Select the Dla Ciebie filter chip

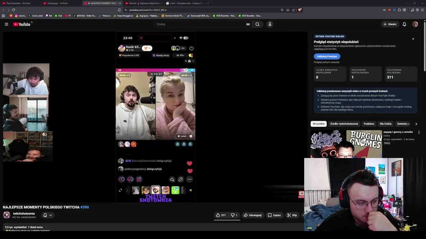click(x=386, y=124)
